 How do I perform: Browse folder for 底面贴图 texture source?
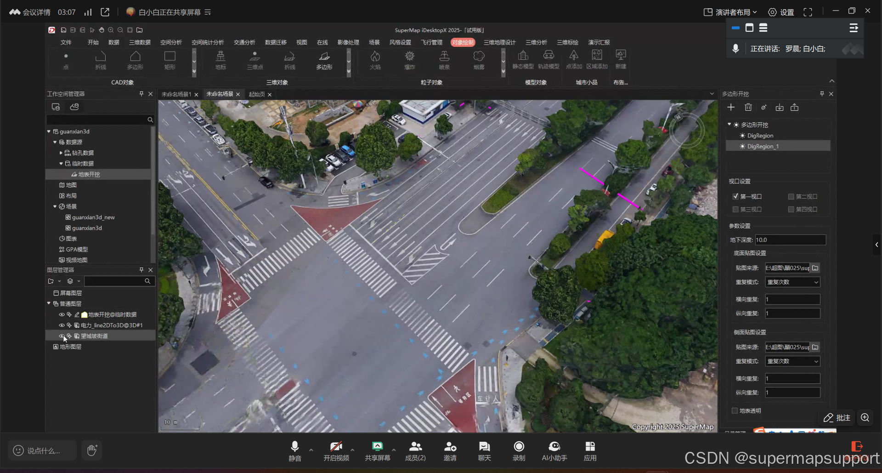tap(815, 268)
